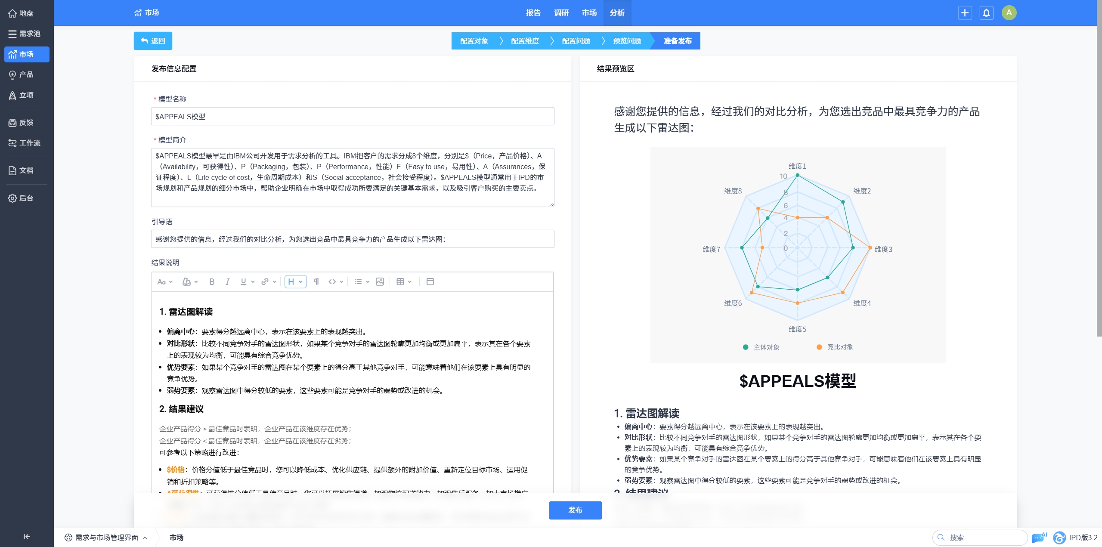Expand the table options dropdown arrow

point(410,282)
